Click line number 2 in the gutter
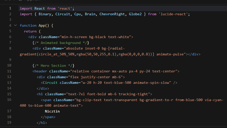The image size is (227, 128). point(10,14)
